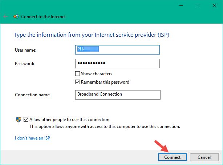
Task: Open the I don't have an ISP link
Action: pos(32,138)
